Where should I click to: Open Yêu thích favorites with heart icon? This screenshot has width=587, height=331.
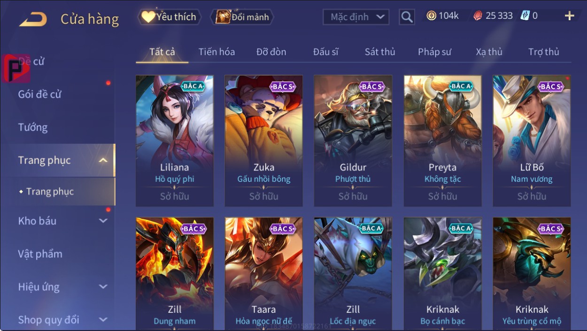pyautogui.click(x=170, y=17)
